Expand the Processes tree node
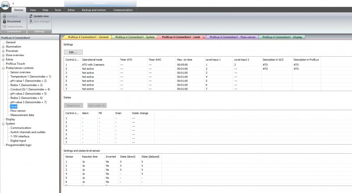The image size is (352, 193). [3, 51]
